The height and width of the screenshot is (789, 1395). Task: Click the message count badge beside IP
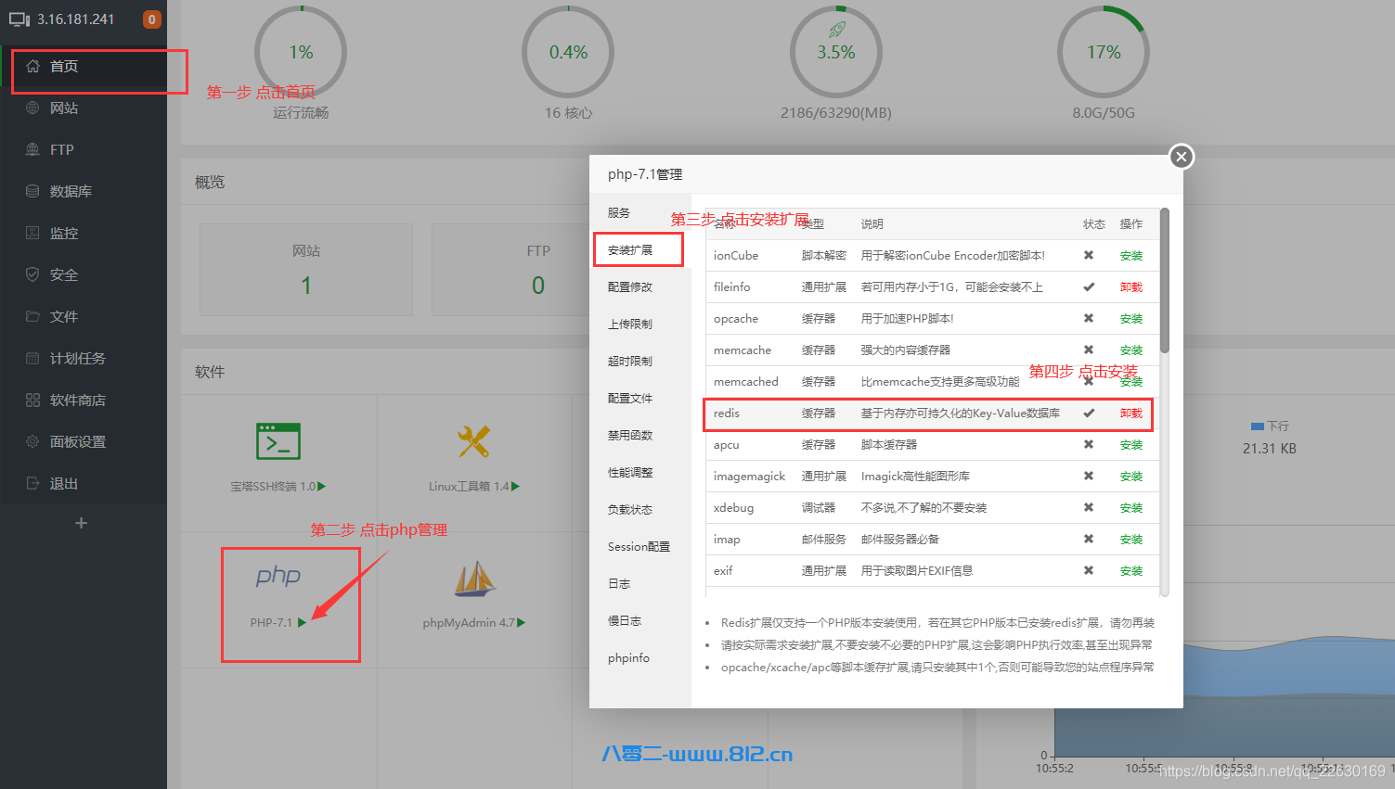click(151, 19)
